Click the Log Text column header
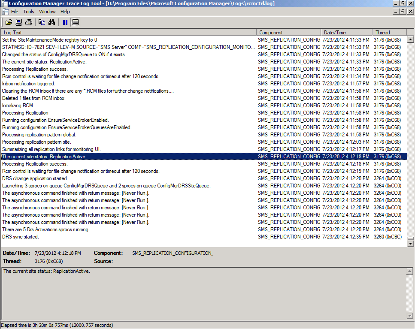Viewport: 415px width, 329px height. click(129, 33)
